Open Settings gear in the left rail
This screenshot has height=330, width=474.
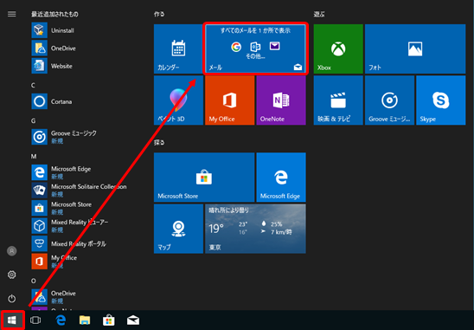click(x=12, y=275)
